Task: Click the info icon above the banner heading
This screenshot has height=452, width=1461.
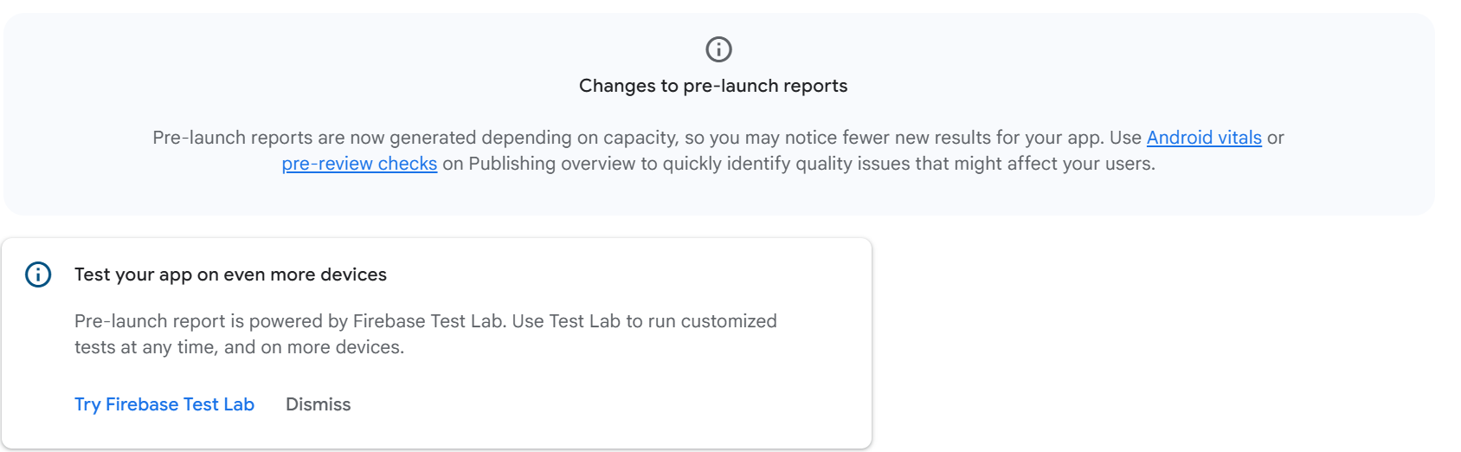Action: point(718,49)
